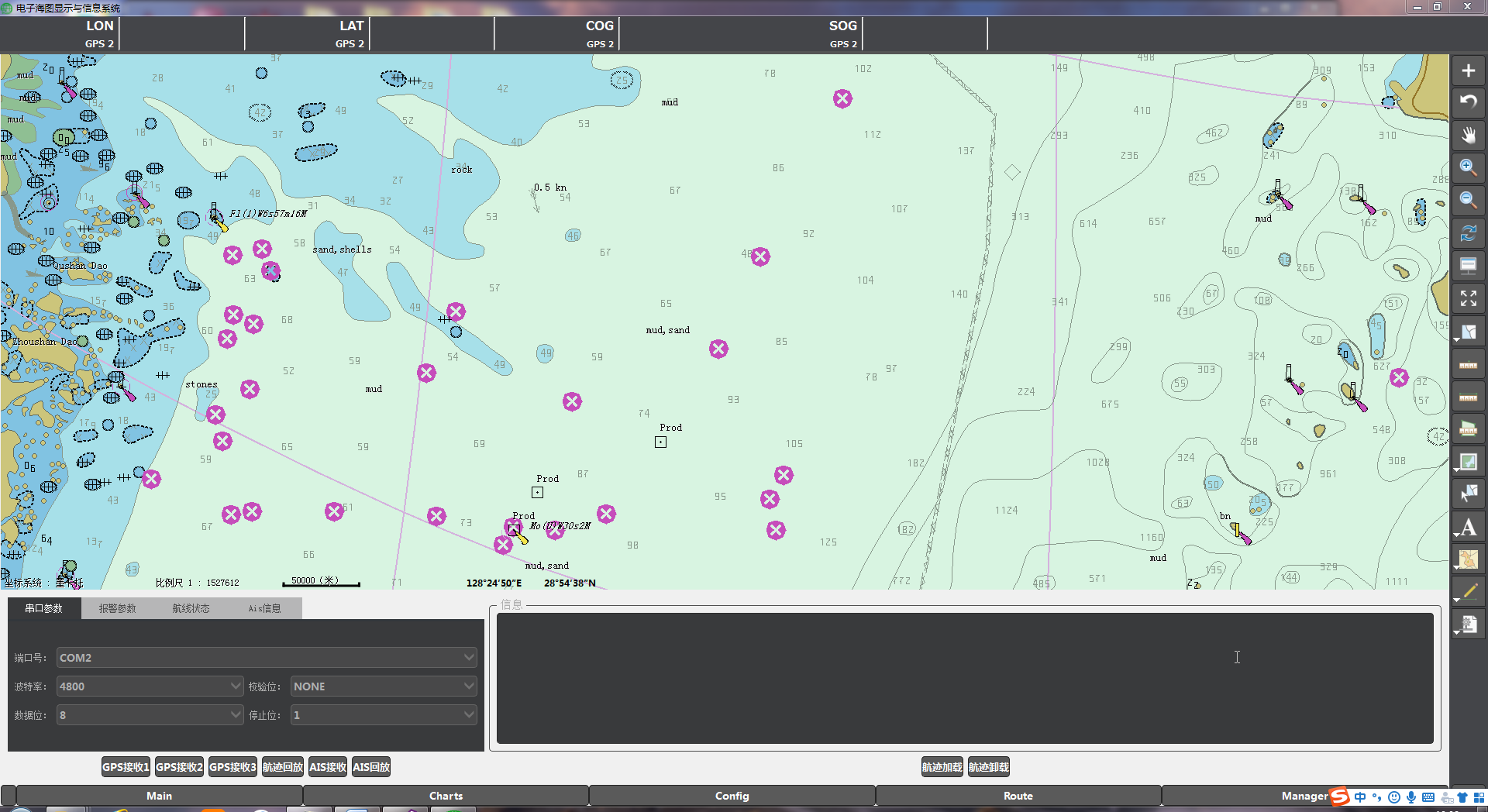Switch to the 报警参数 tab
The height and width of the screenshot is (812, 1488).
pyautogui.click(x=117, y=608)
